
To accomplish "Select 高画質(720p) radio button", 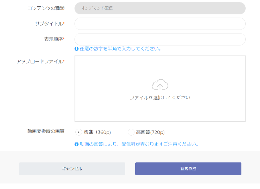I will pyautogui.click(x=131, y=132).
